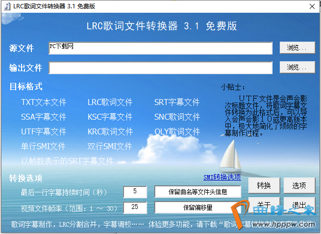
Task: Select LRC歌词文件 as target format
Action: tap(110, 103)
